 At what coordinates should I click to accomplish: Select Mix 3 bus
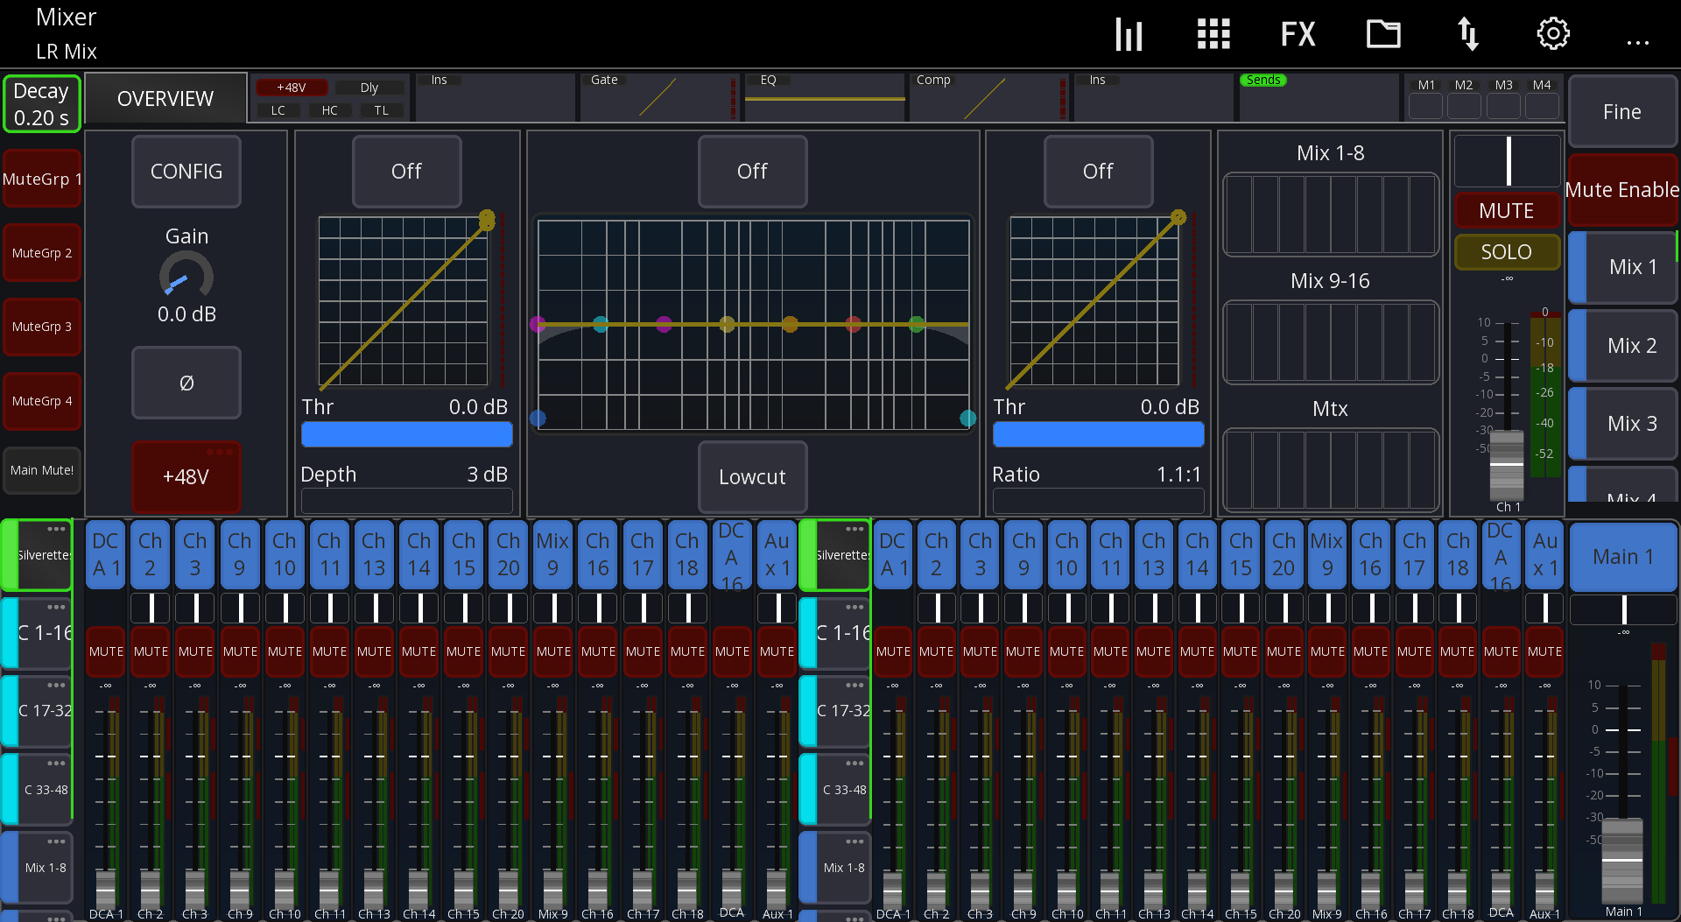click(x=1622, y=424)
